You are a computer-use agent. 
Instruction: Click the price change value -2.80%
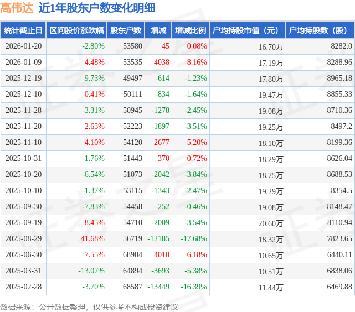coord(93,46)
